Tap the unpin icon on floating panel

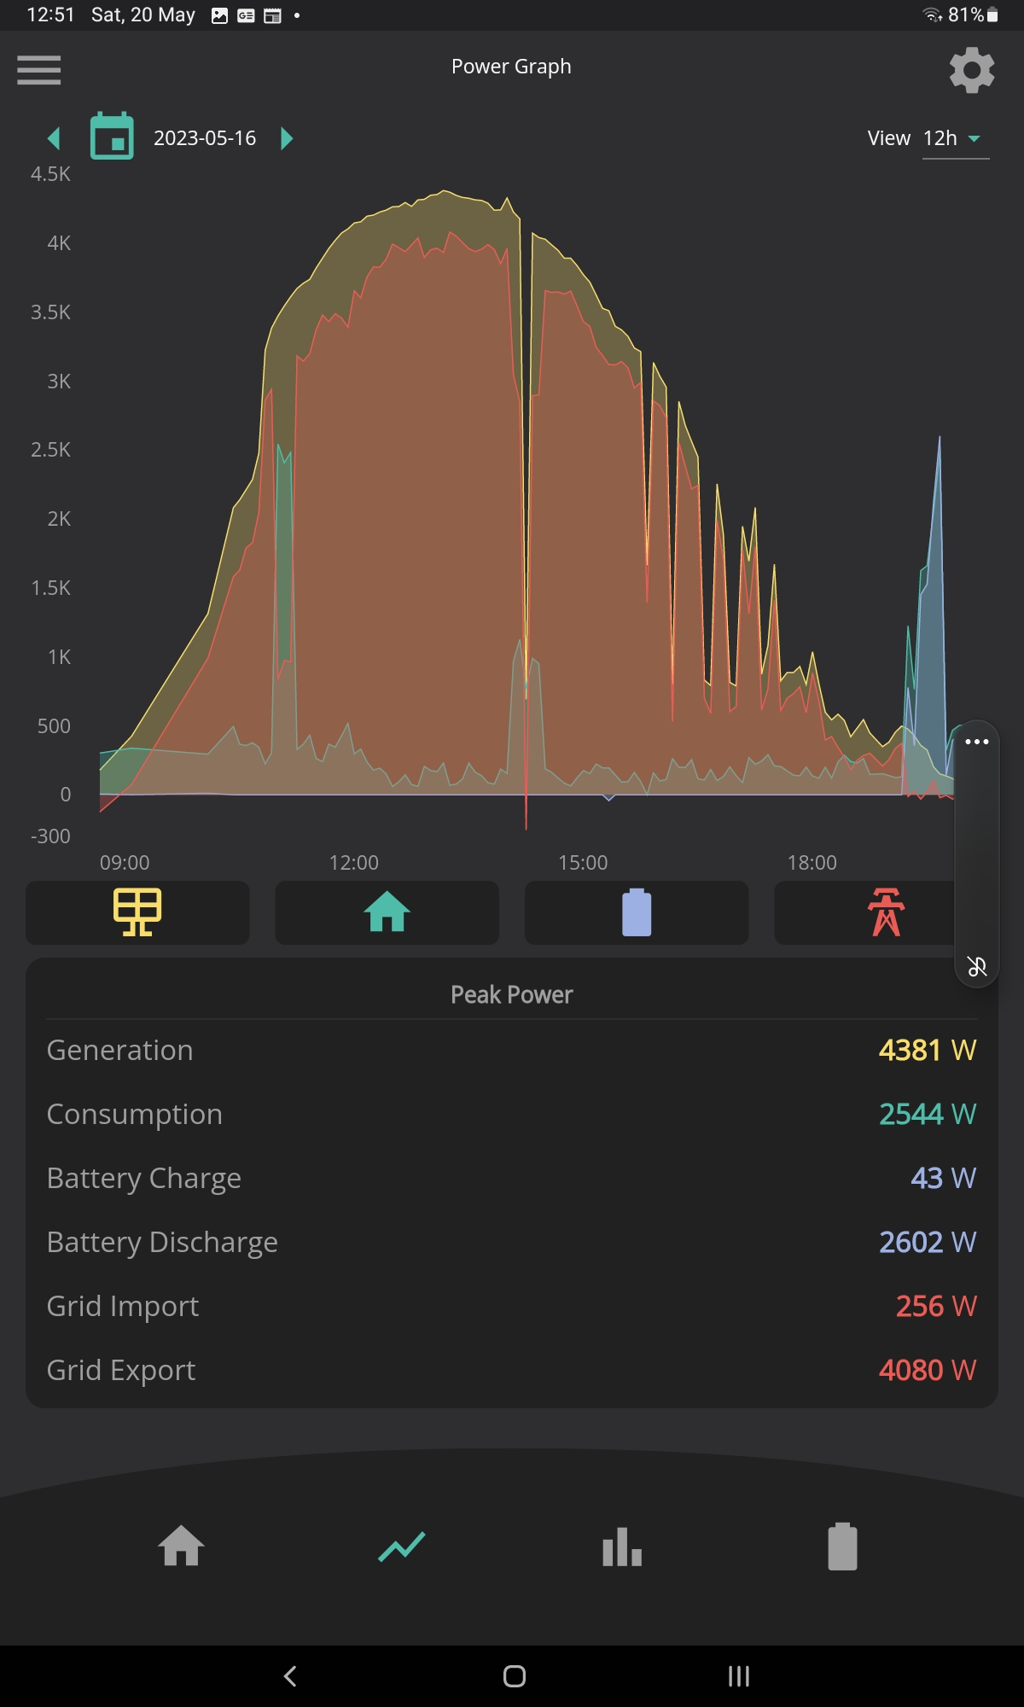[x=977, y=966]
